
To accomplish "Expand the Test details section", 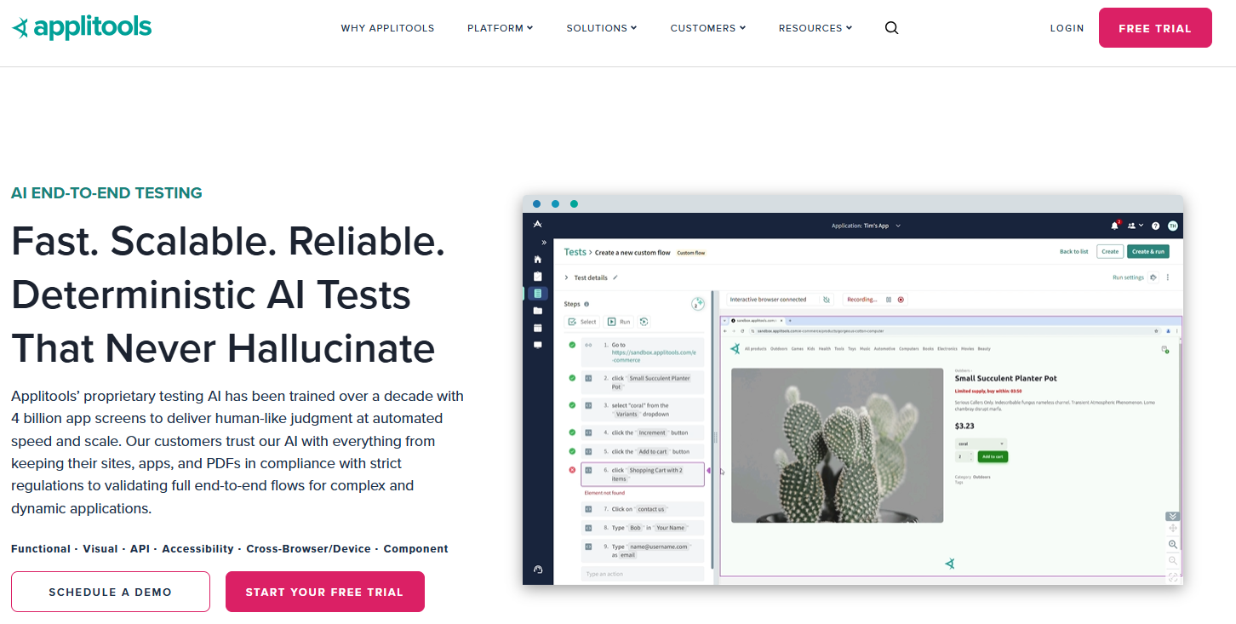I will [x=566, y=278].
